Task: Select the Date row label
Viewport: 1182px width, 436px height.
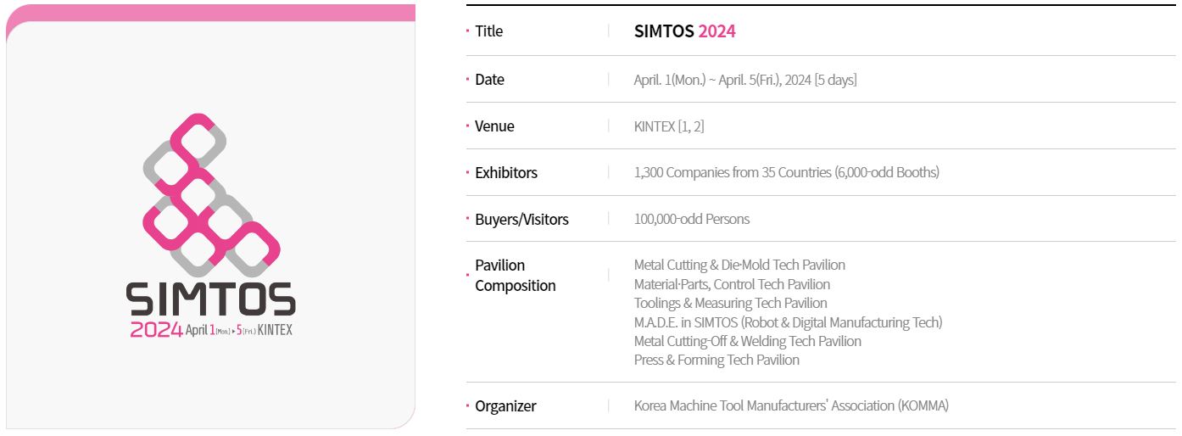Action: 489,80
